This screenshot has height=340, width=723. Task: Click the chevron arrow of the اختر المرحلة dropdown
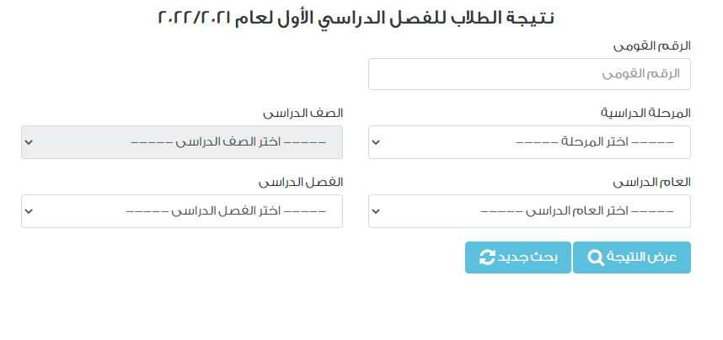point(376,142)
